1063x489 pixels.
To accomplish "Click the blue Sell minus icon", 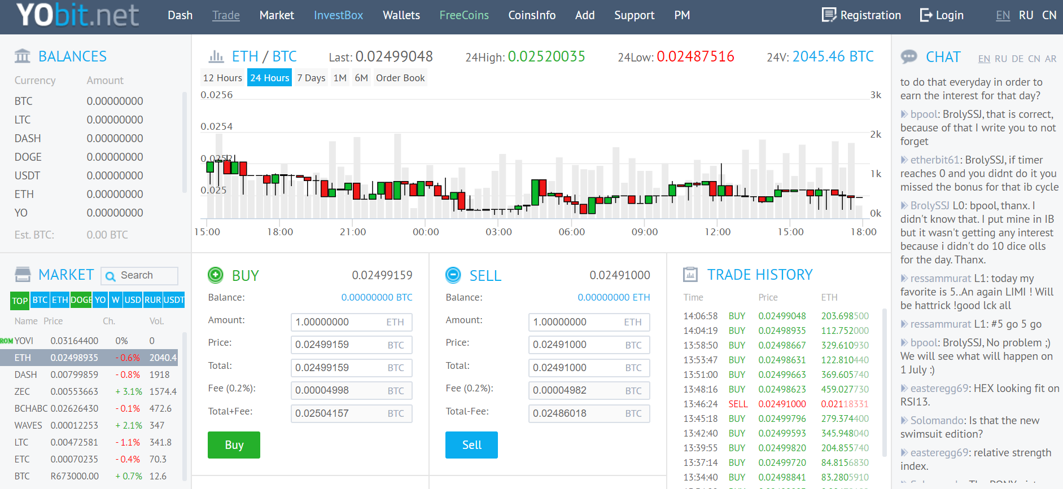I will click(x=453, y=275).
